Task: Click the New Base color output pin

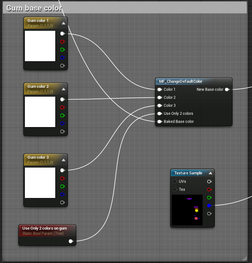Action: point(227,89)
